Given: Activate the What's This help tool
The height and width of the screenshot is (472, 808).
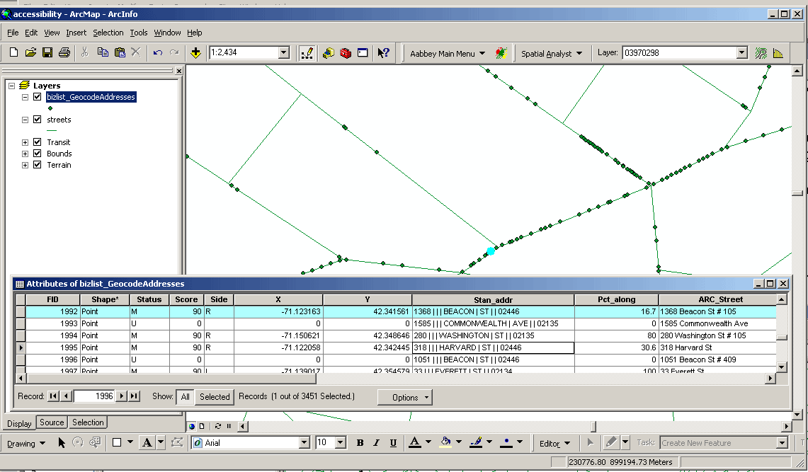Looking at the screenshot, I should pyautogui.click(x=382, y=52).
